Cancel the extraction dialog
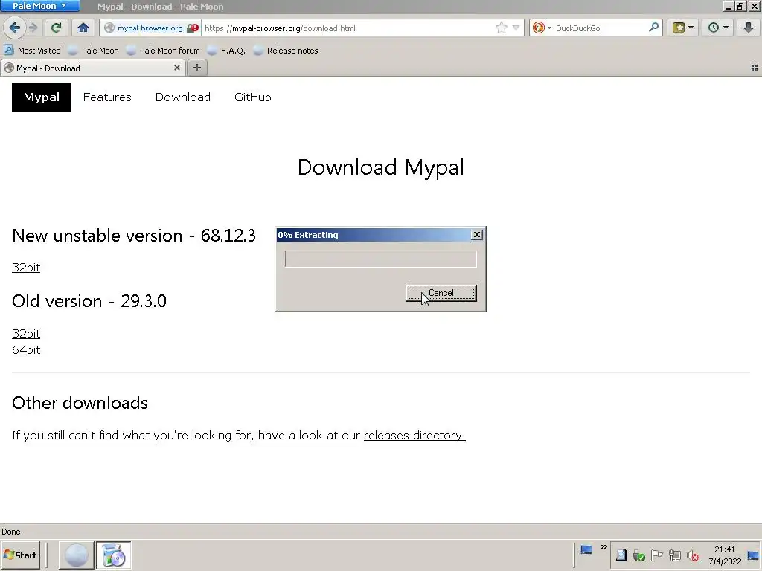This screenshot has height=571, width=762. pyautogui.click(x=441, y=293)
